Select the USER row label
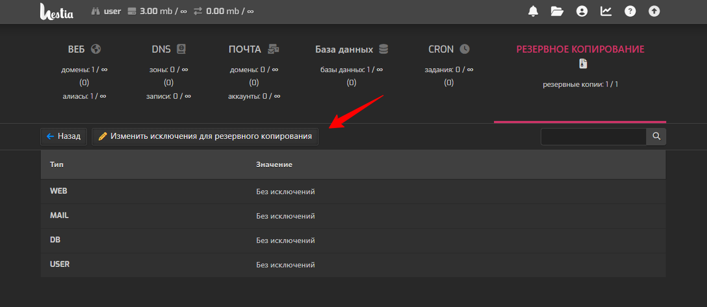This screenshot has width=707, height=307. tap(60, 264)
